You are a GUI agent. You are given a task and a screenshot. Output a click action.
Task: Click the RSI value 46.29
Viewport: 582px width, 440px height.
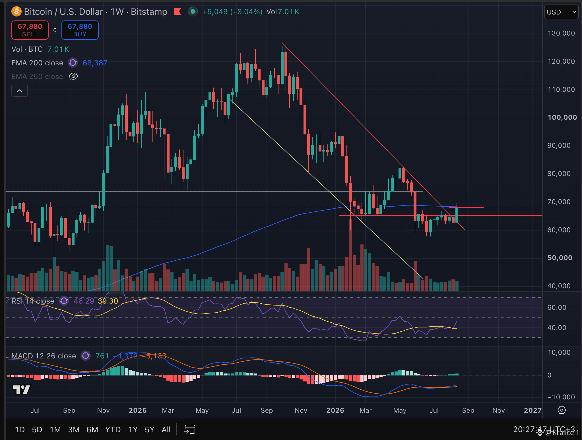[84, 301]
